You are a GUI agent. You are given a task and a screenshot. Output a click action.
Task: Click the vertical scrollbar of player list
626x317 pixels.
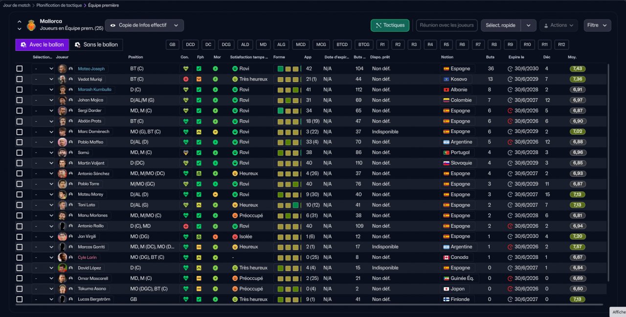(609, 172)
